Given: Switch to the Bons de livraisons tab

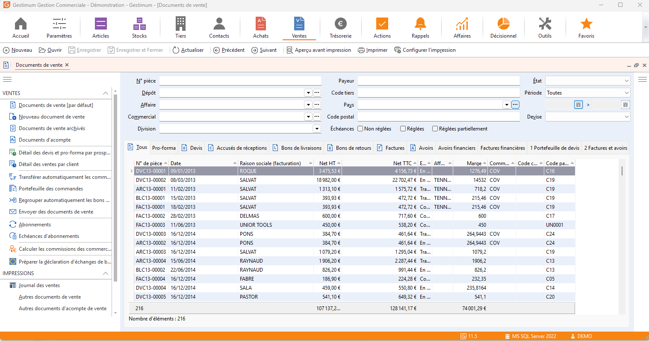Looking at the screenshot, I should click(297, 148).
